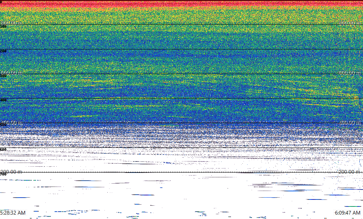The image size is (363, 219).
Task: Select the right-hand 200.00 m depth label
Action: point(350,172)
